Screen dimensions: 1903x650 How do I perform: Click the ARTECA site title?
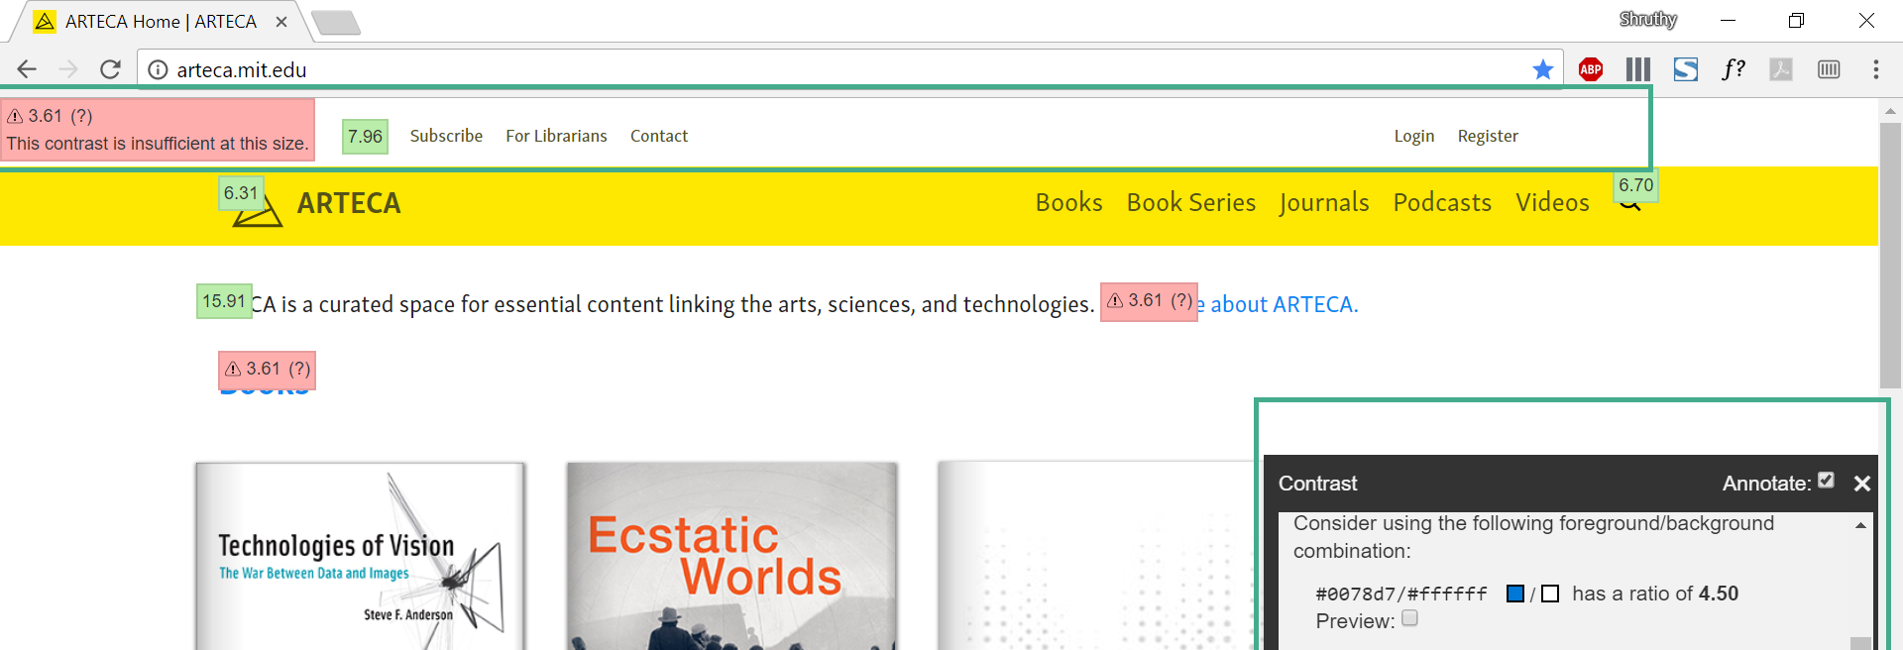349,203
